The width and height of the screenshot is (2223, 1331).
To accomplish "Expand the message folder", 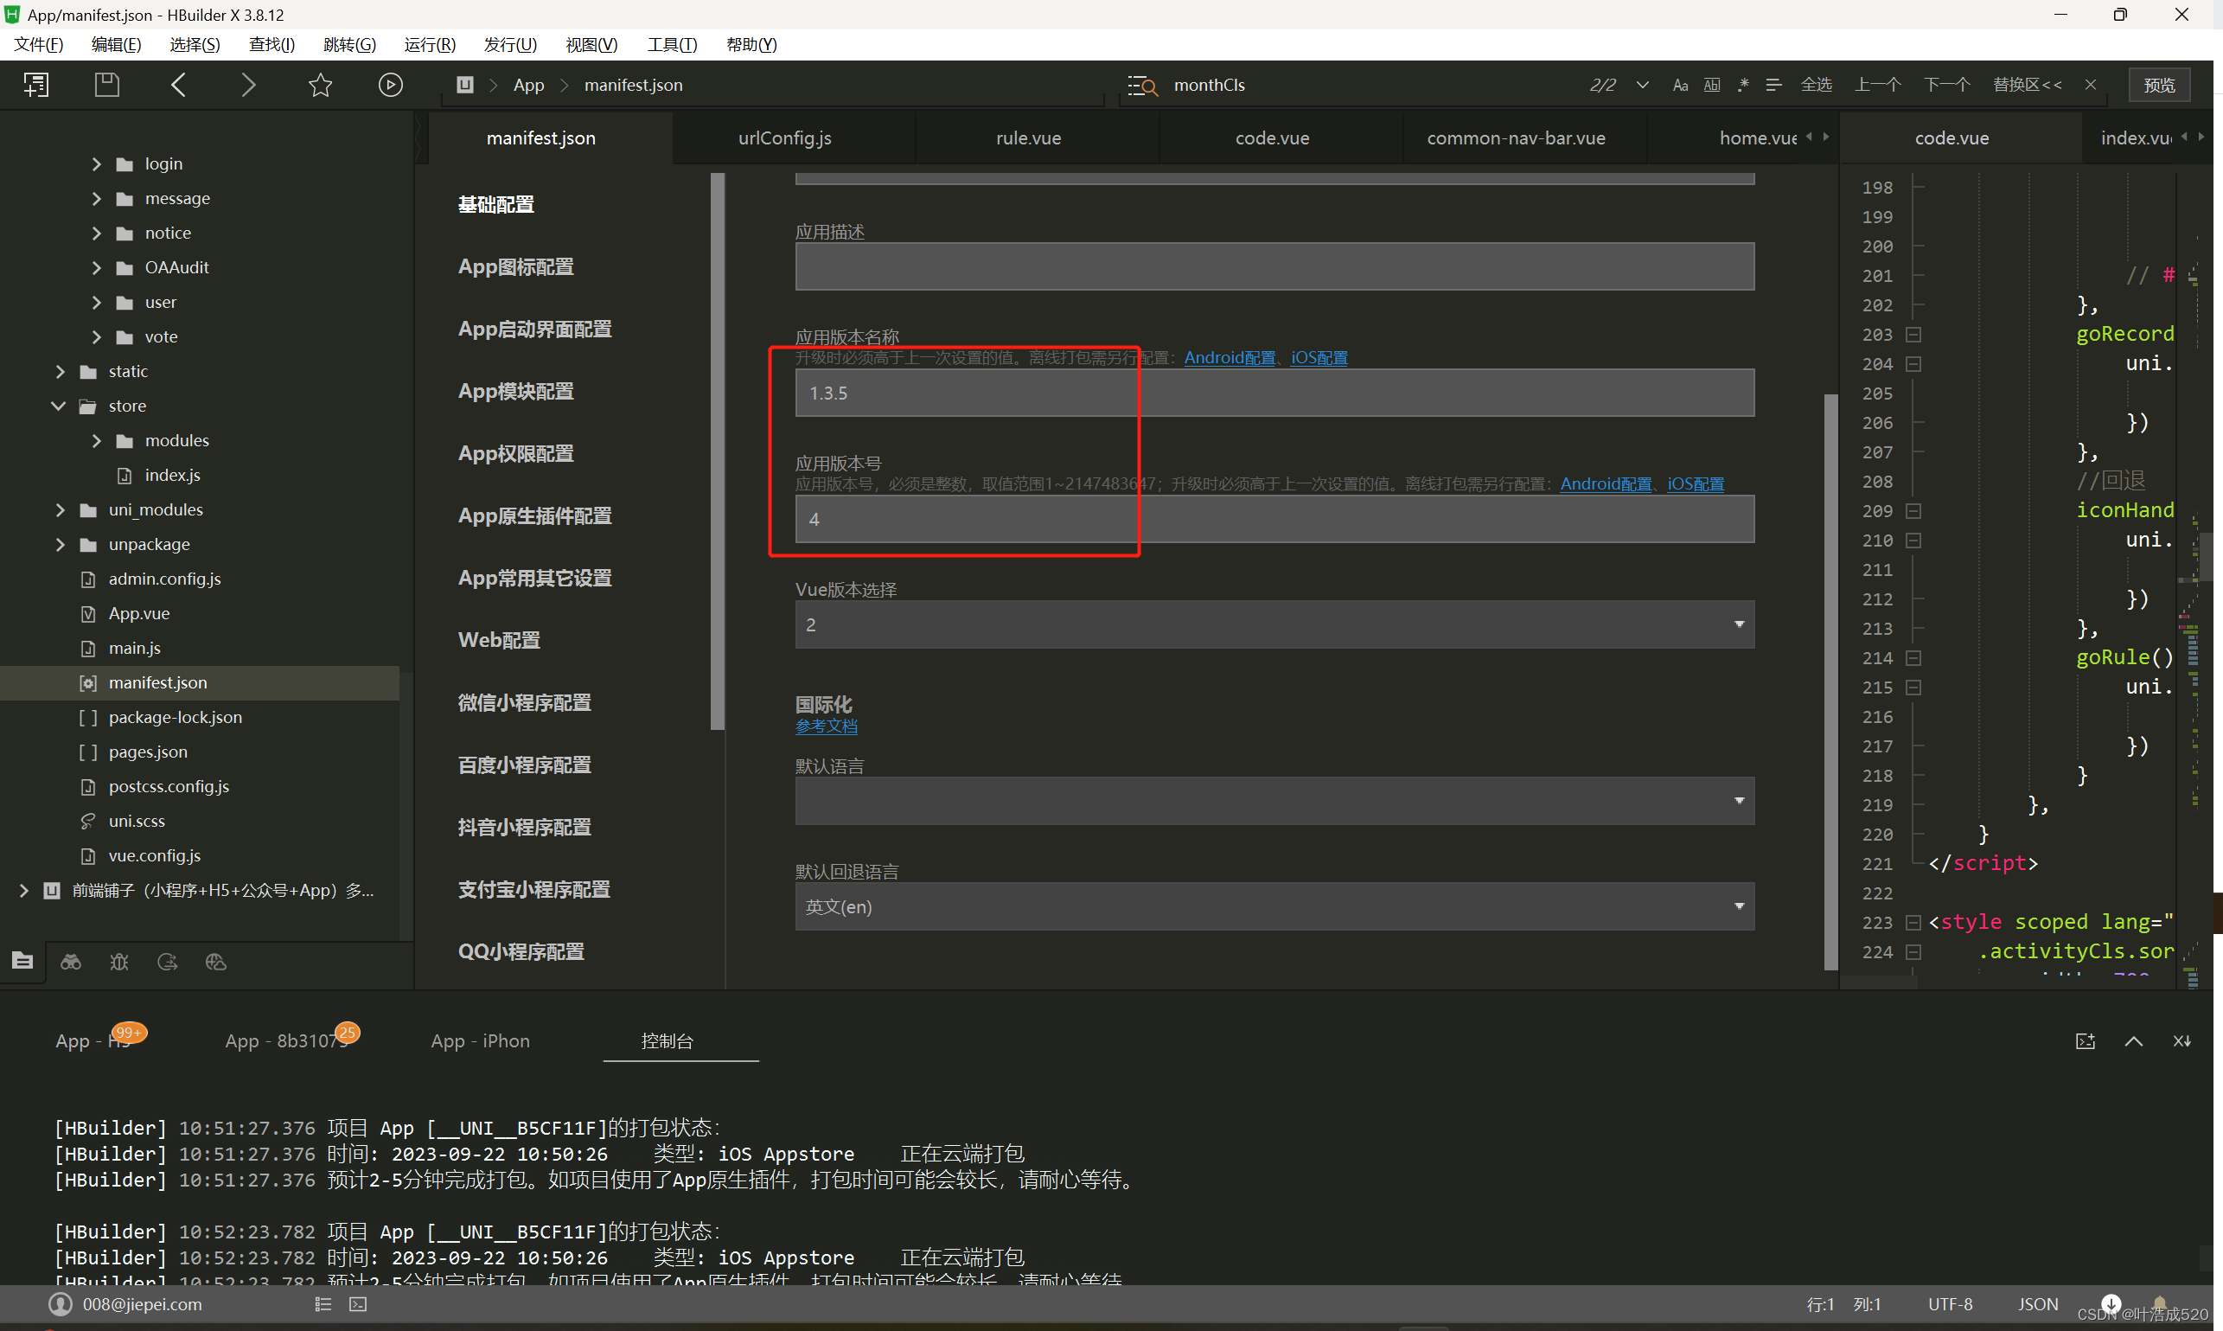I will pyautogui.click(x=97, y=198).
